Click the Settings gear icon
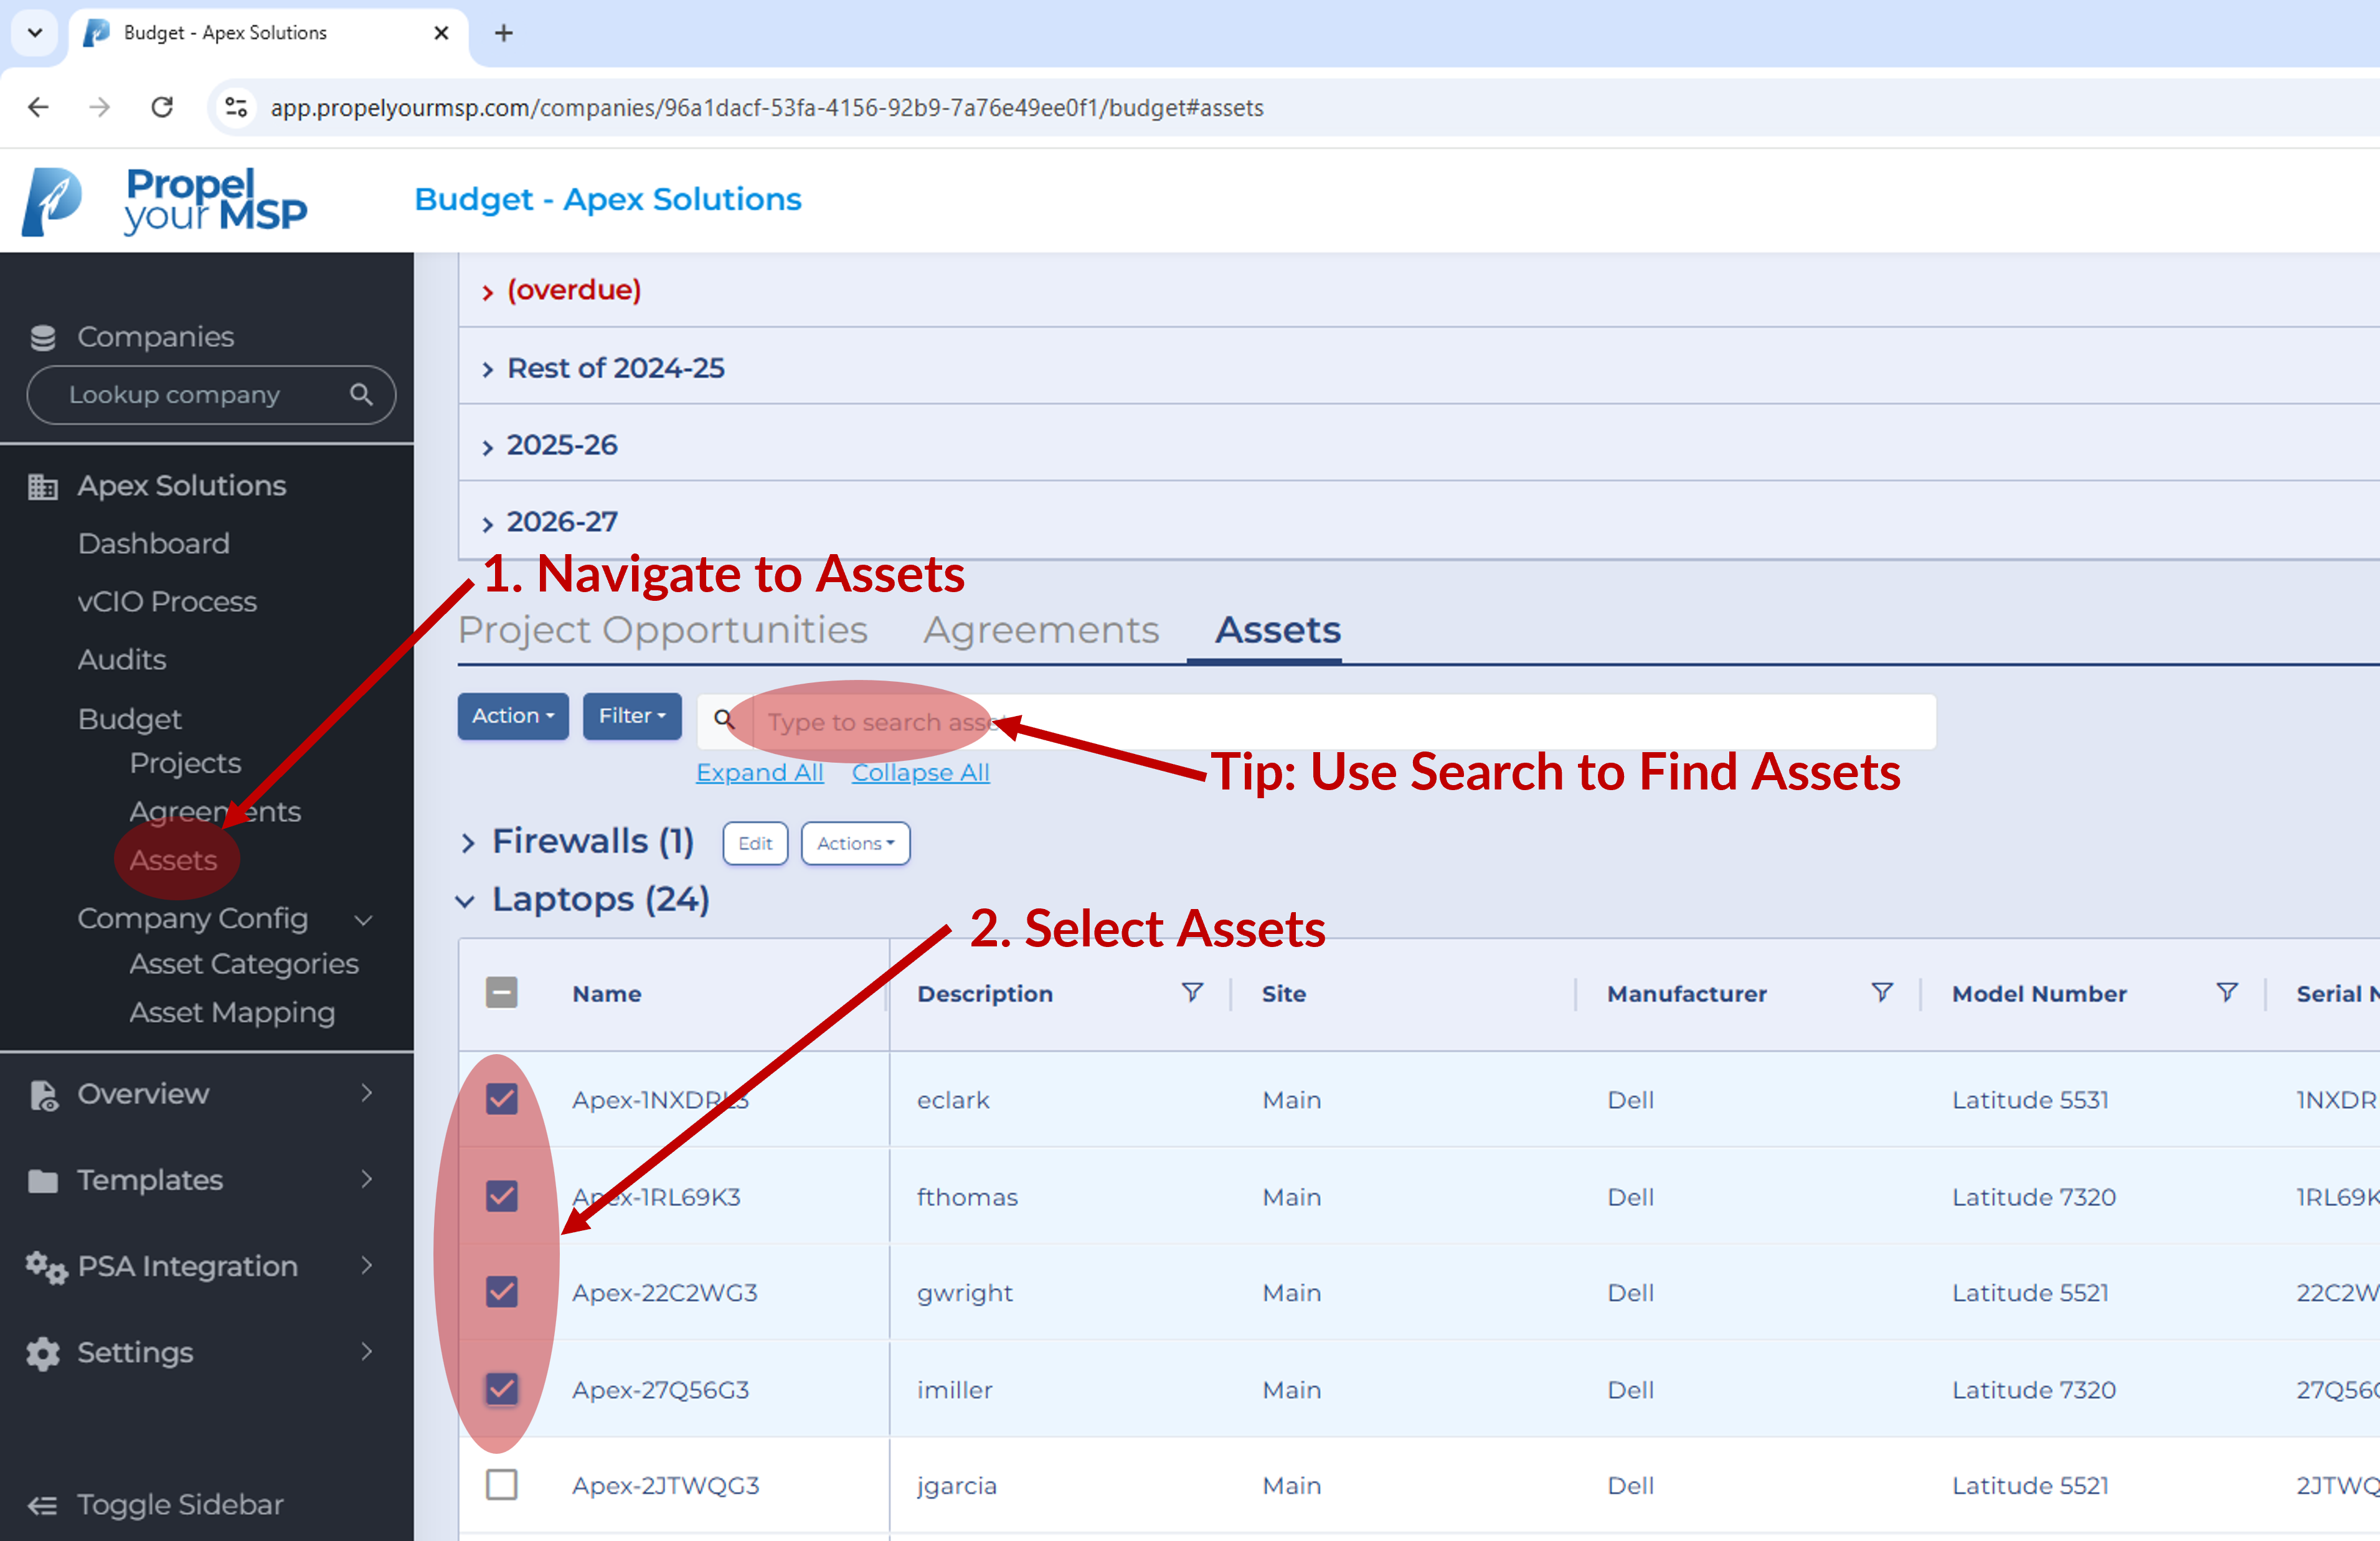 43,1354
